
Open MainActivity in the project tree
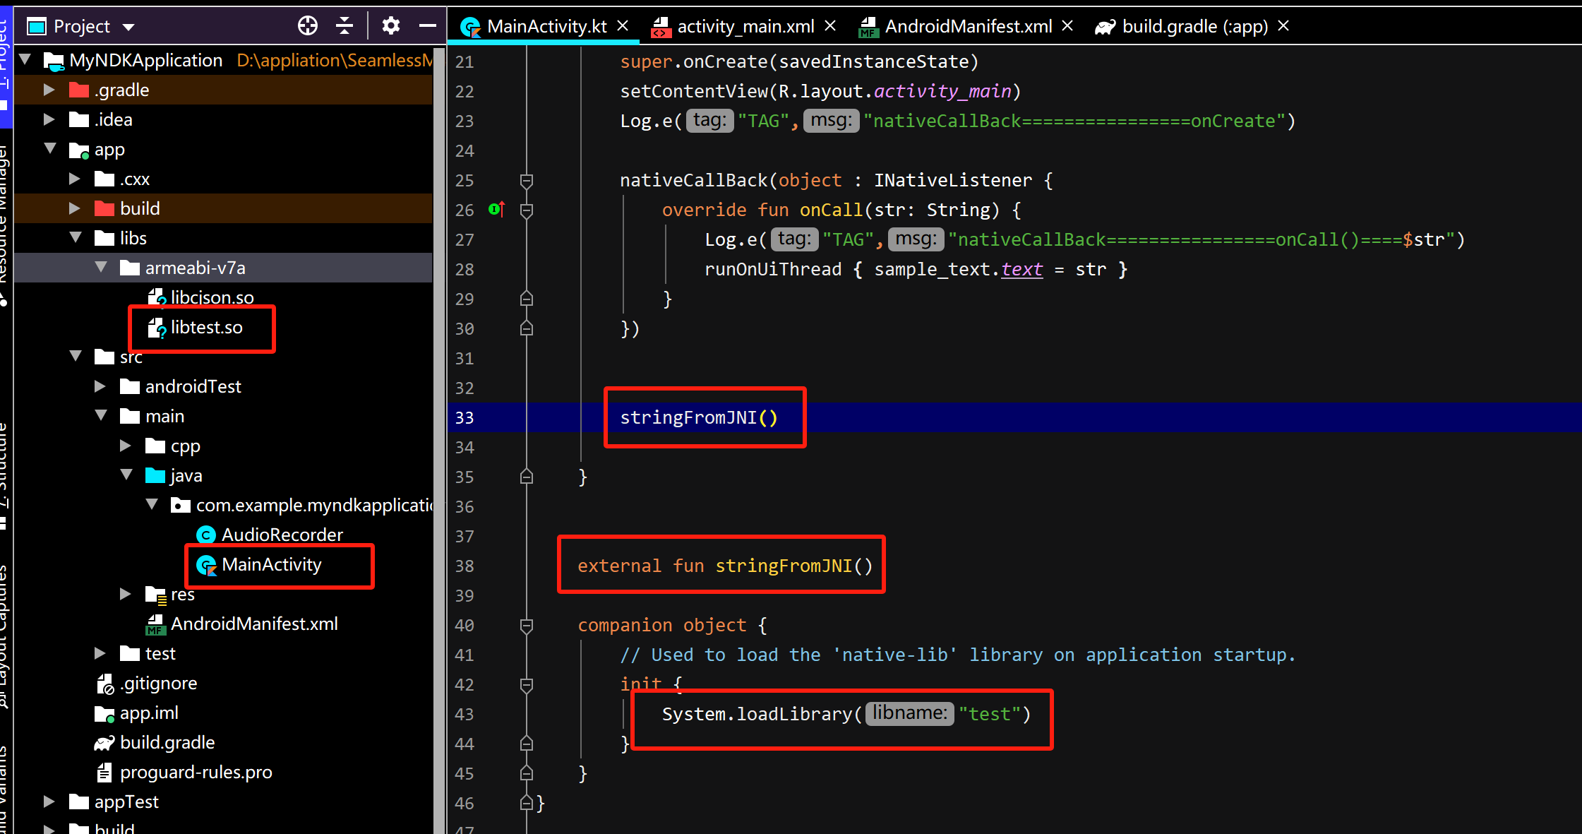click(x=271, y=565)
